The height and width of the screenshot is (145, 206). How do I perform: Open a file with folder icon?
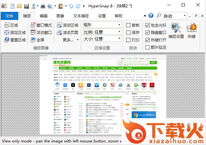coord(20,6)
